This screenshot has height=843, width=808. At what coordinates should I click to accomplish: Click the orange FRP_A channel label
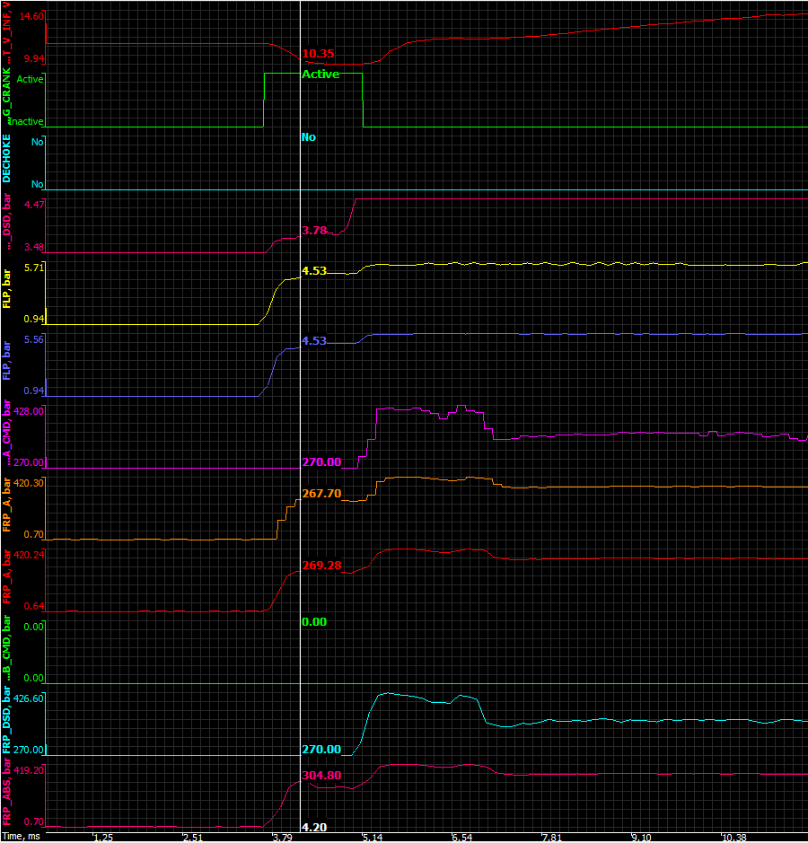click(7, 508)
